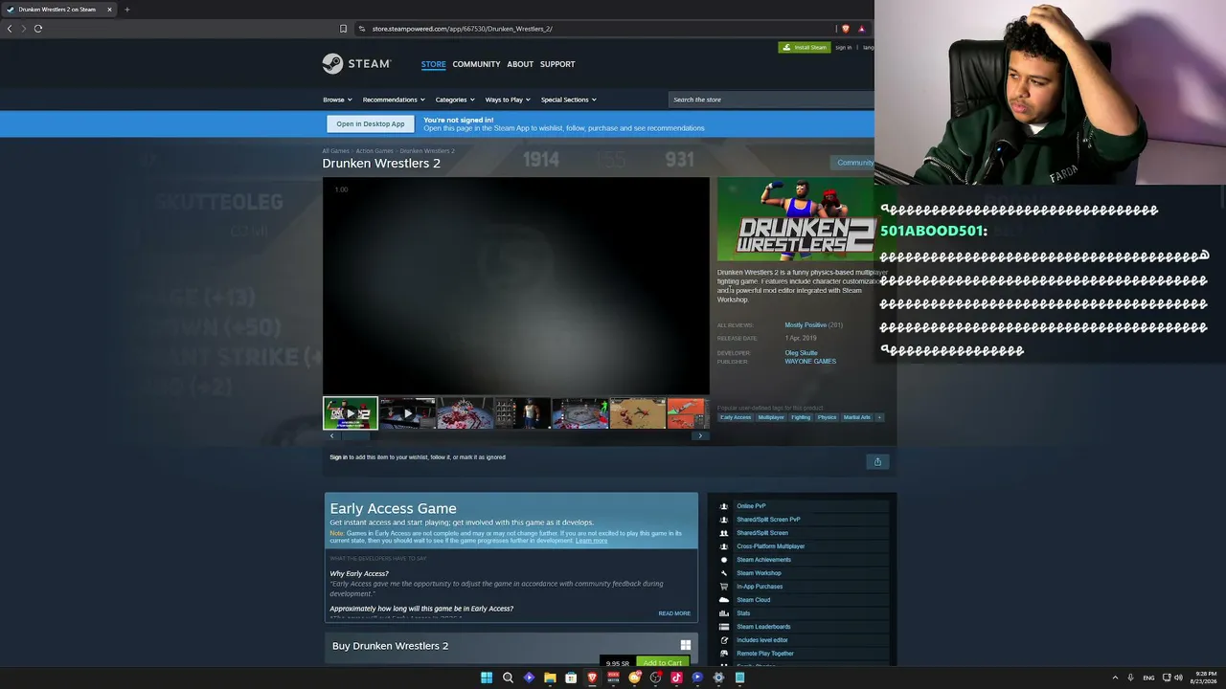Viewport: 1226px width, 689px height.
Task: Click the Steam logo in the header
Action: pos(356,64)
